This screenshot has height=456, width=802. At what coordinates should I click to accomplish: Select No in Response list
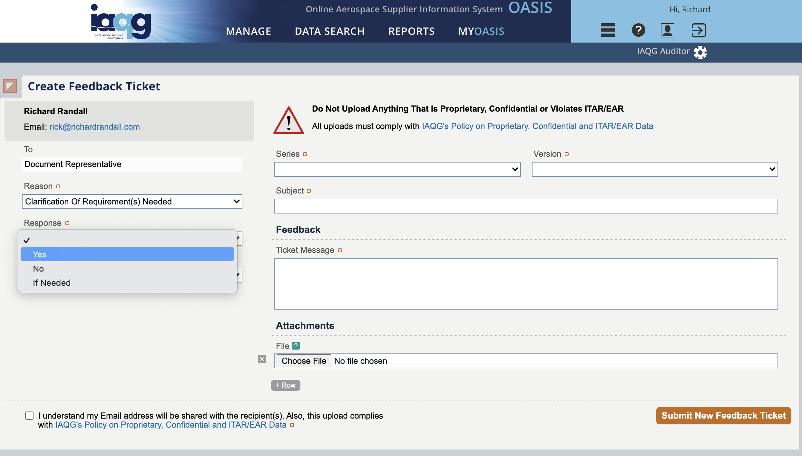127,269
